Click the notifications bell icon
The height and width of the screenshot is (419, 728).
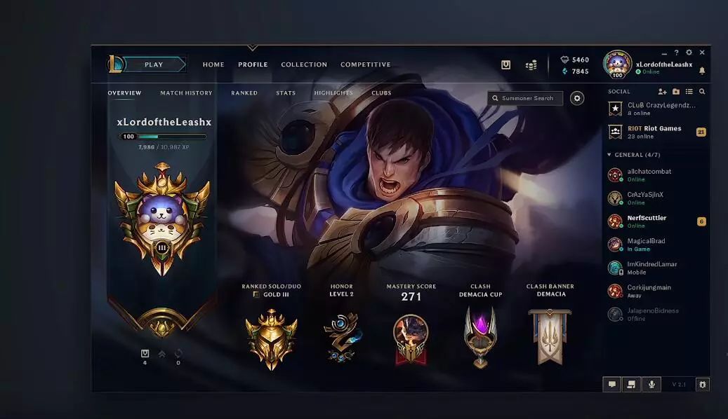tap(702, 71)
